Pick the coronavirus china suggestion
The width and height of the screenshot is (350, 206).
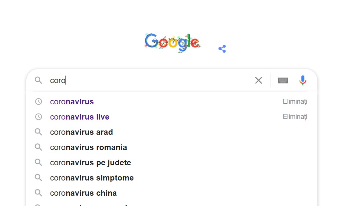pyautogui.click(x=83, y=193)
